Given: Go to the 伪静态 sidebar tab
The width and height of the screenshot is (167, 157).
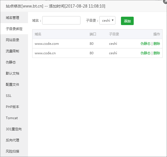Looking at the screenshot, I should click(x=11, y=62).
